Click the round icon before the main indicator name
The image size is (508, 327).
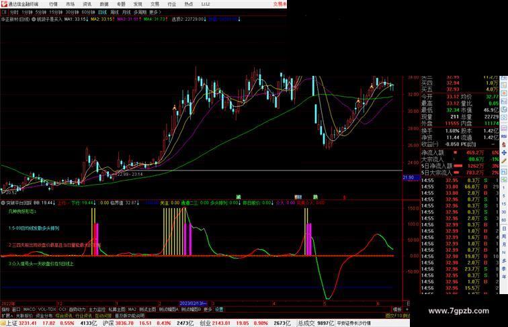[34, 19]
